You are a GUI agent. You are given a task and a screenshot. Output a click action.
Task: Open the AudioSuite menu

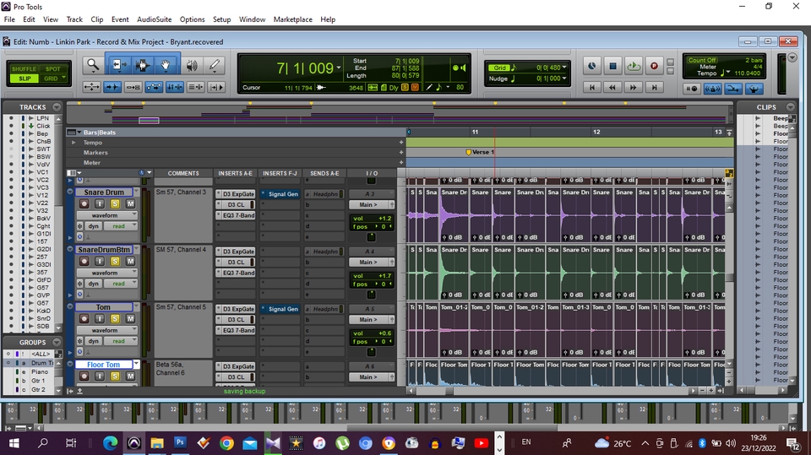(x=154, y=19)
